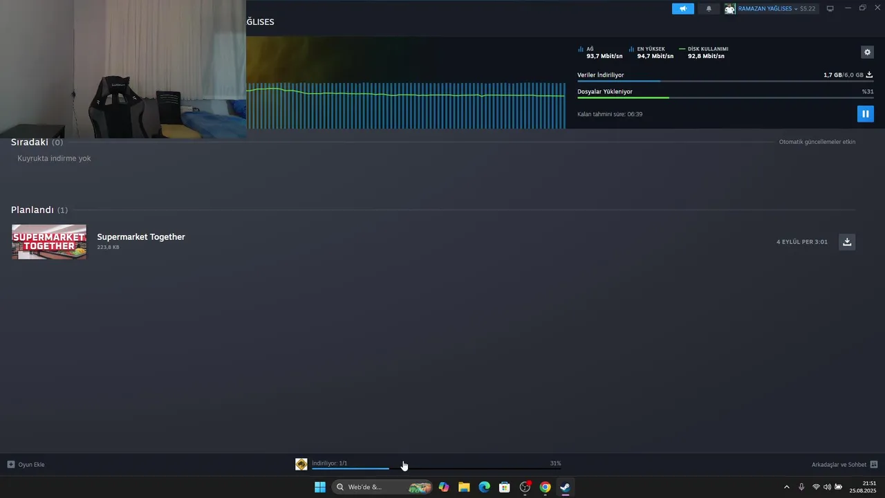The width and height of the screenshot is (885, 498).
Task: Start Supermarket Together download now button
Action: 847,241
